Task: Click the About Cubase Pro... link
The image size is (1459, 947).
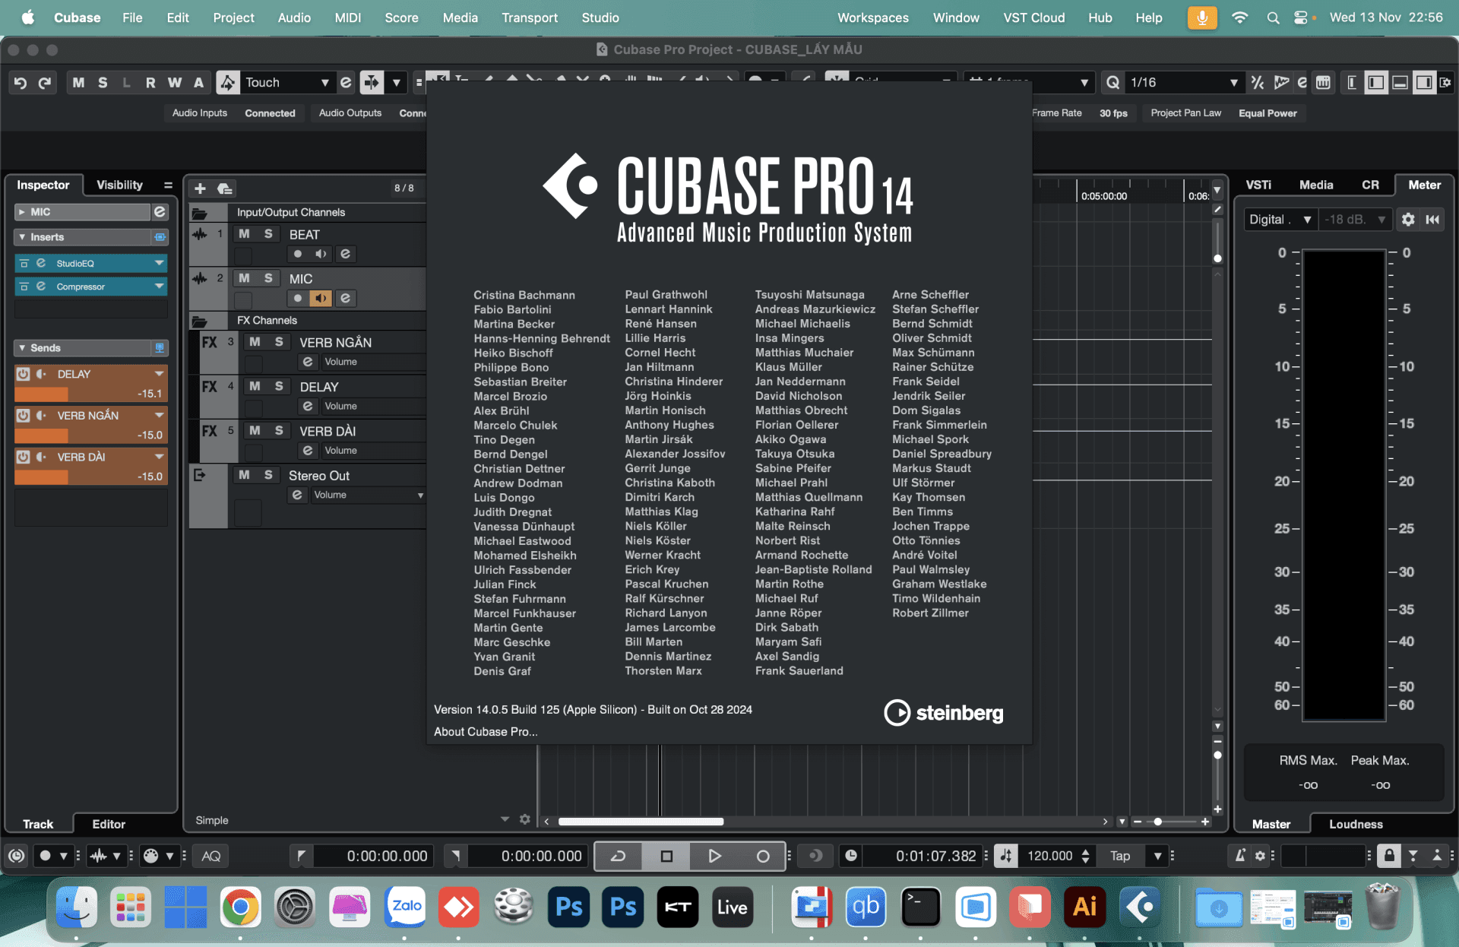Action: [486, 731]
